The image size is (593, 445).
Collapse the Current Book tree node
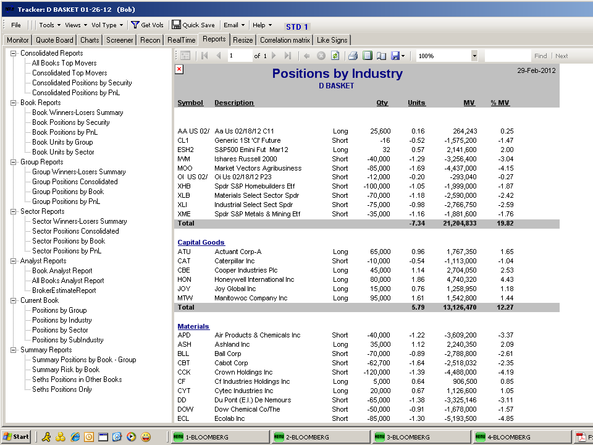pos(13,301)
